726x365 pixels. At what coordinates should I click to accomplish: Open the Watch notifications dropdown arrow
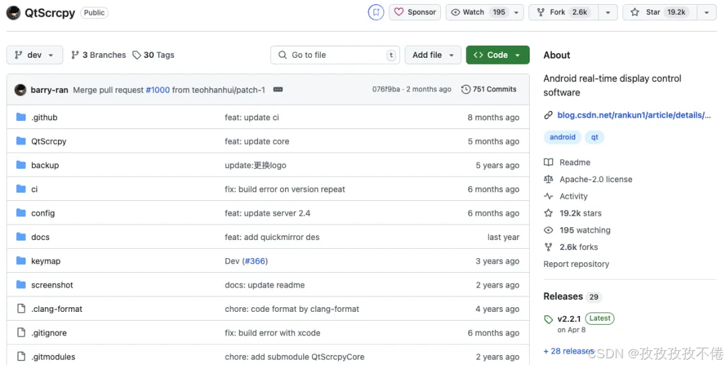tap(517, 13)
